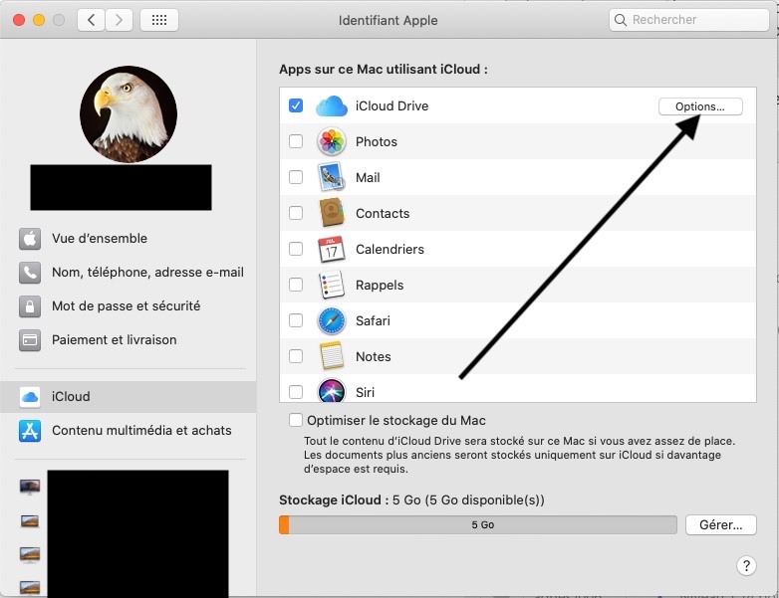
Task: Click the 5 Go iCloud storage bar
Action: [x=478, y=525]
